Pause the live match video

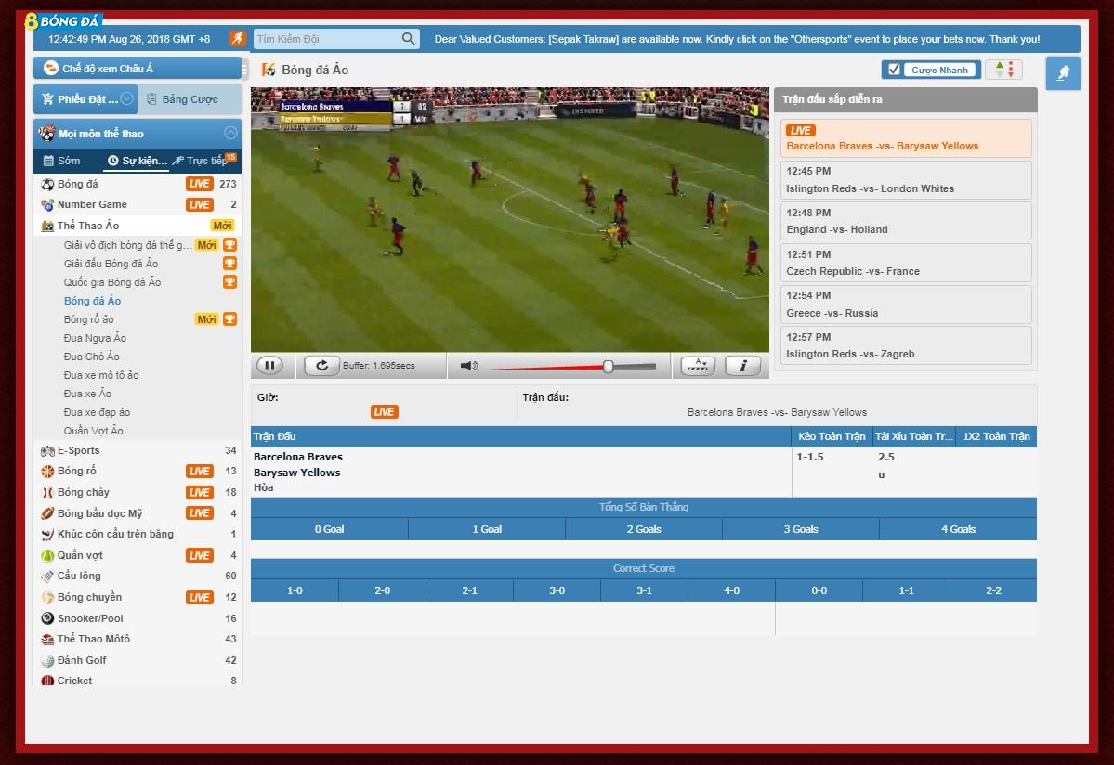269,366
